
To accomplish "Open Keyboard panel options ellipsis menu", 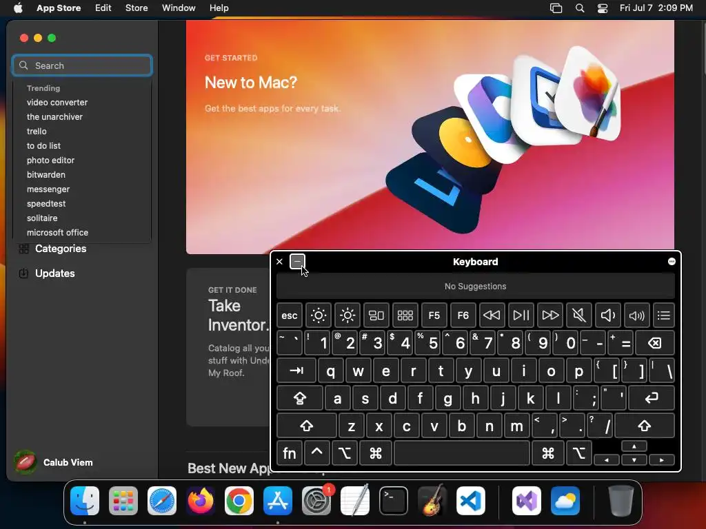I will coord(672,262).
